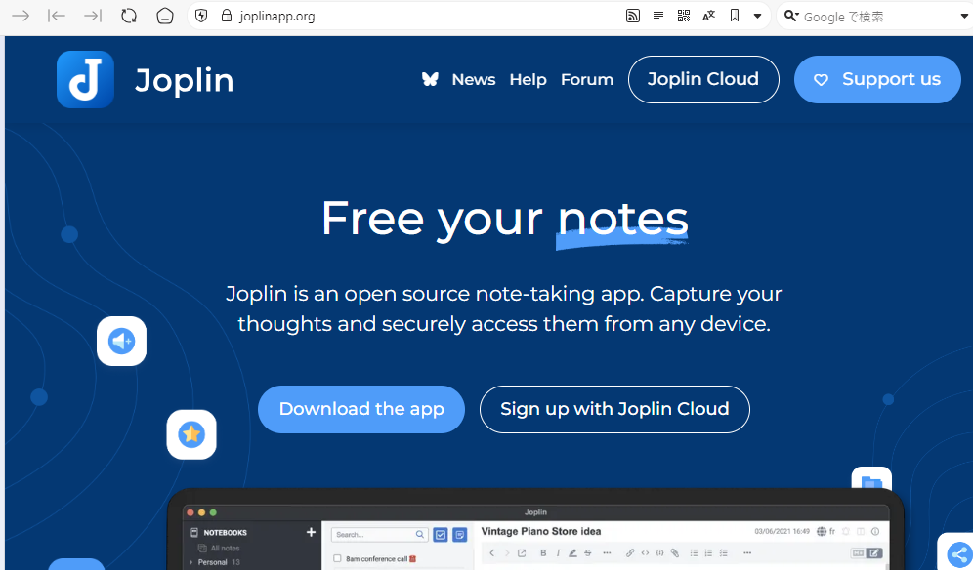Click the browser forward arrow button
Image resolution: width=973 pixels, height=570 pixels.
[x=21, y=16]
